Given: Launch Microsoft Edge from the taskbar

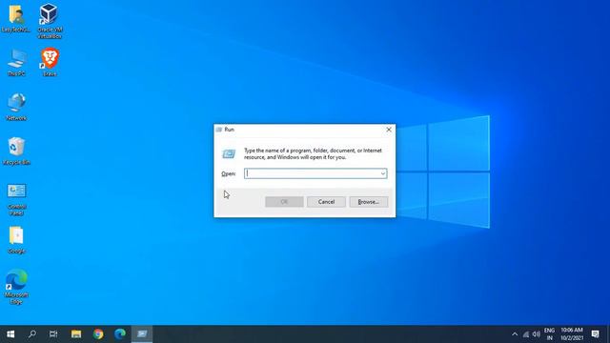Looking at the screenshot, I should coord(120,334).
